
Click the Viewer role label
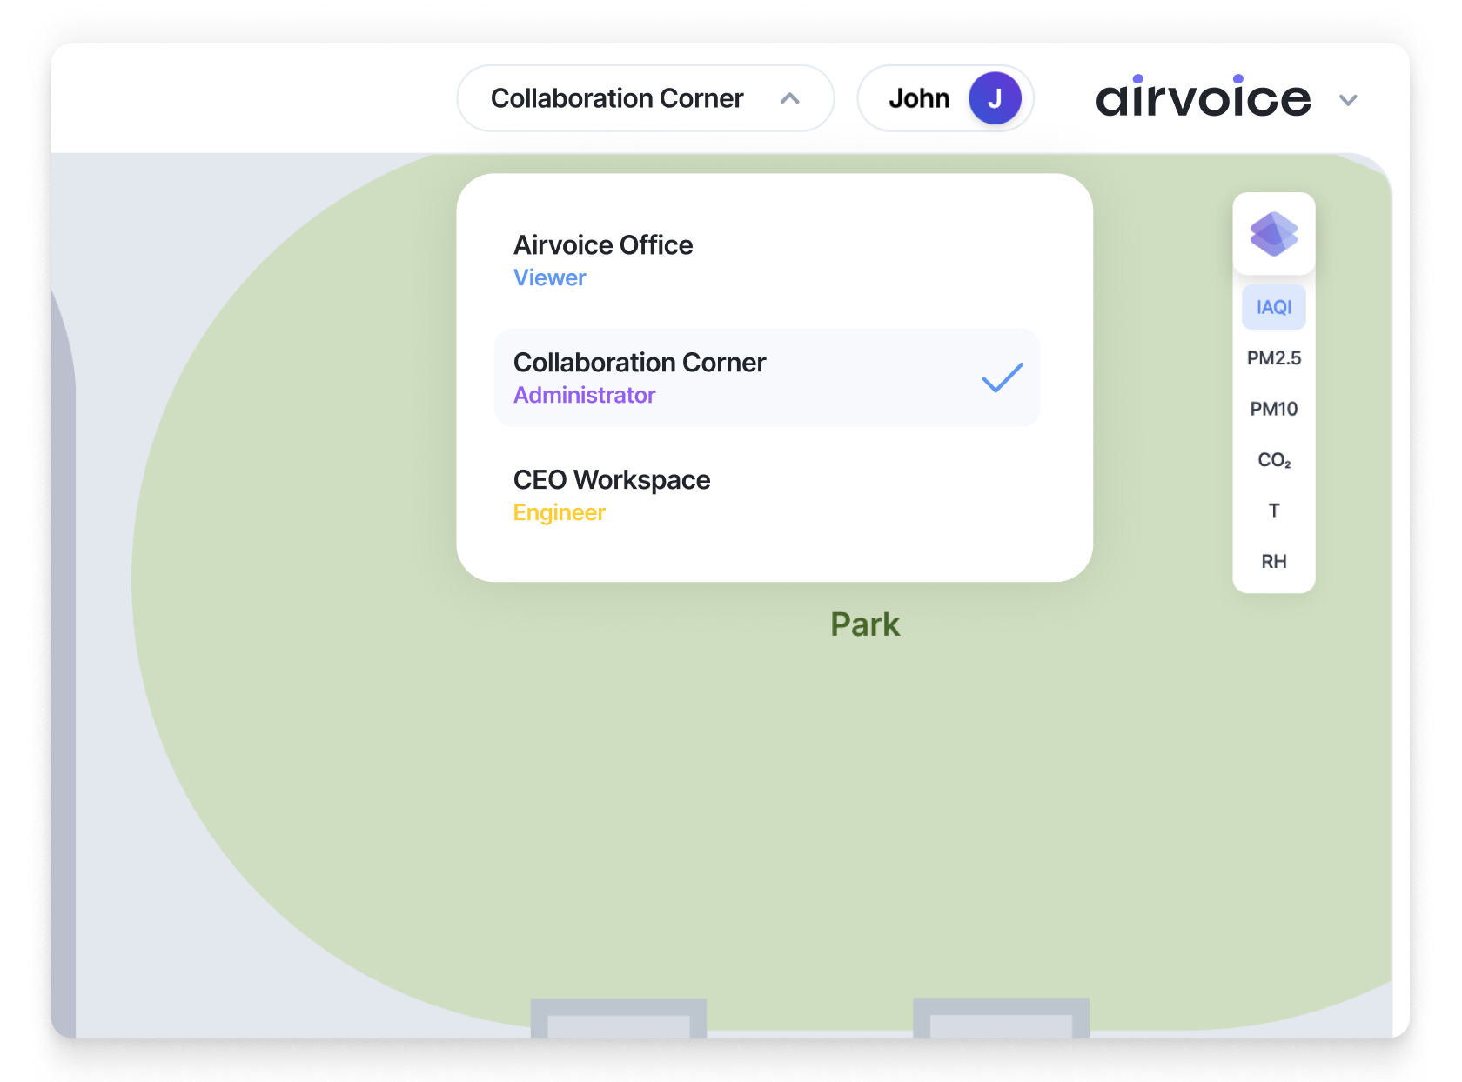[x=550, y=277]
